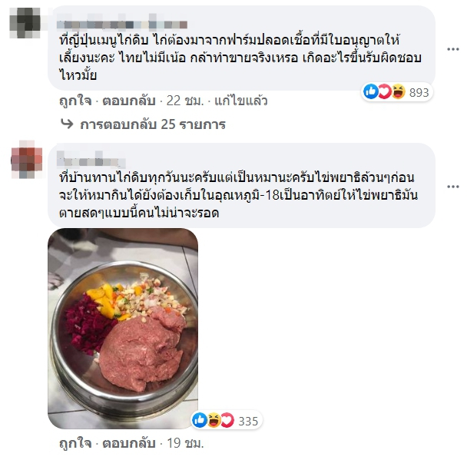View edit history via แก้ไขแล้ว
Image resolution: width=467 pixels, height=460 pixels.
(241, 101)
